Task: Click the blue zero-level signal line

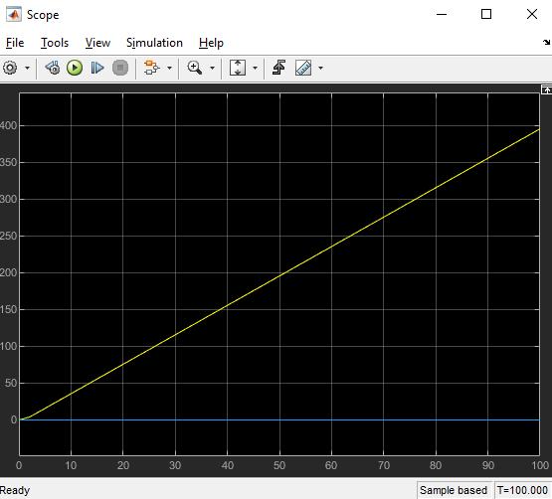Action: (x=279, y=419)
